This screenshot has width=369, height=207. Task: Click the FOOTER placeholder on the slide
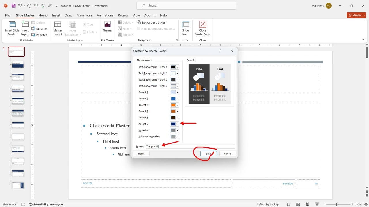point(156,183)
